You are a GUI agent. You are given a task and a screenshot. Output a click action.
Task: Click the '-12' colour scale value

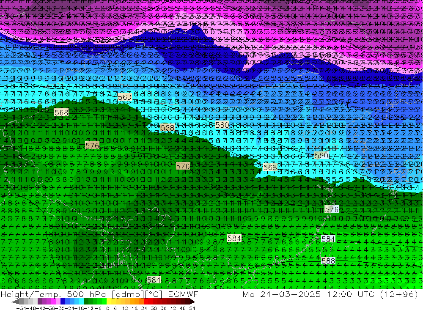pyautogui.click(x=89, y=308)
